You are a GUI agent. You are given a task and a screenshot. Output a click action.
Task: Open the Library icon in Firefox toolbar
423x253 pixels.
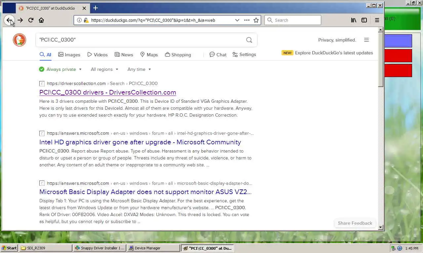point(354,20)
